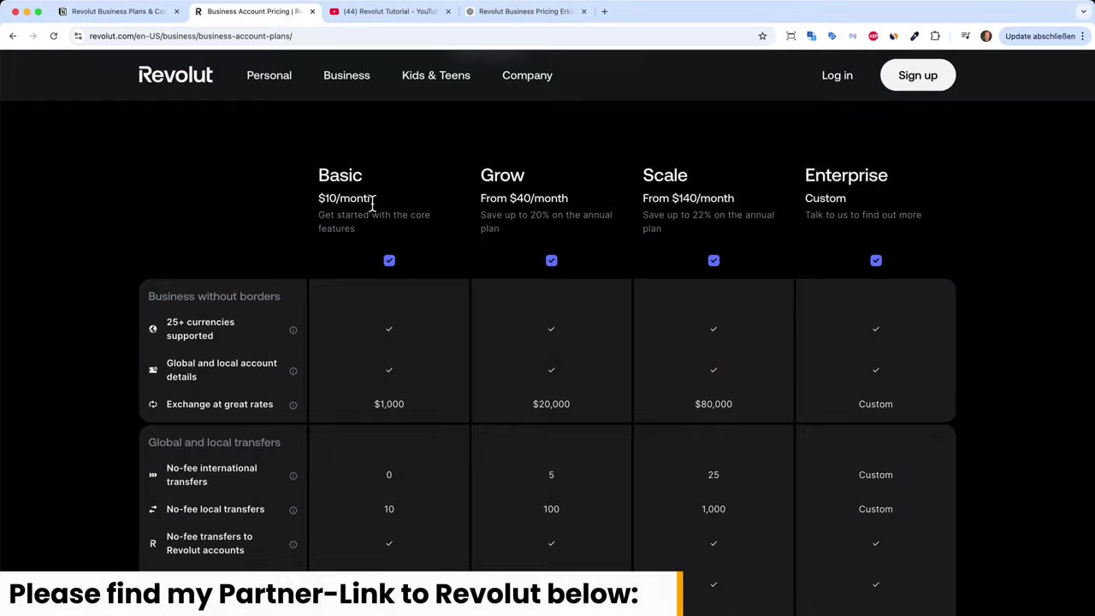This screenshot has width=1095, height=616.
Task: Toggle the Basic plan checkbox
Action: click(x=389, y=260)
